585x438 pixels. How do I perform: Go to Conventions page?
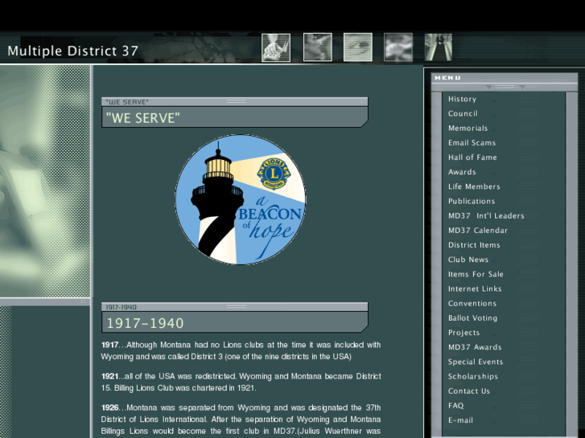(x=472, y=304)
